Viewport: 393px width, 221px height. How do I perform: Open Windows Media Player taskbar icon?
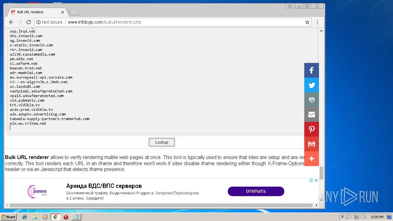pos(45,217)
